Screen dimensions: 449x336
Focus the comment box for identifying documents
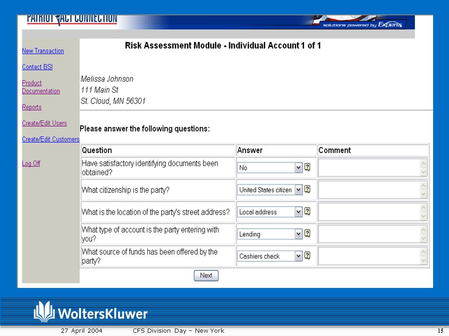373,168
